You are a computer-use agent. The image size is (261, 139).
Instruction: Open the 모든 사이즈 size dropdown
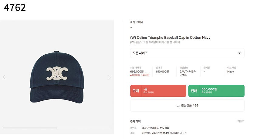point(187,53)
